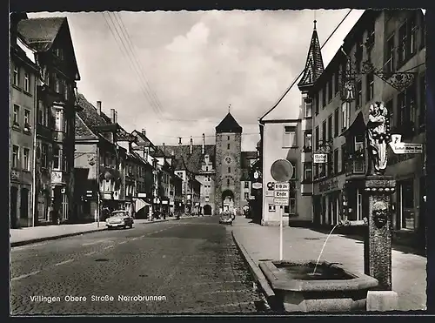Viewport: 435px width, 323px height.
Task: Click the word "Straße" in the caption
Action: (103, 299)
